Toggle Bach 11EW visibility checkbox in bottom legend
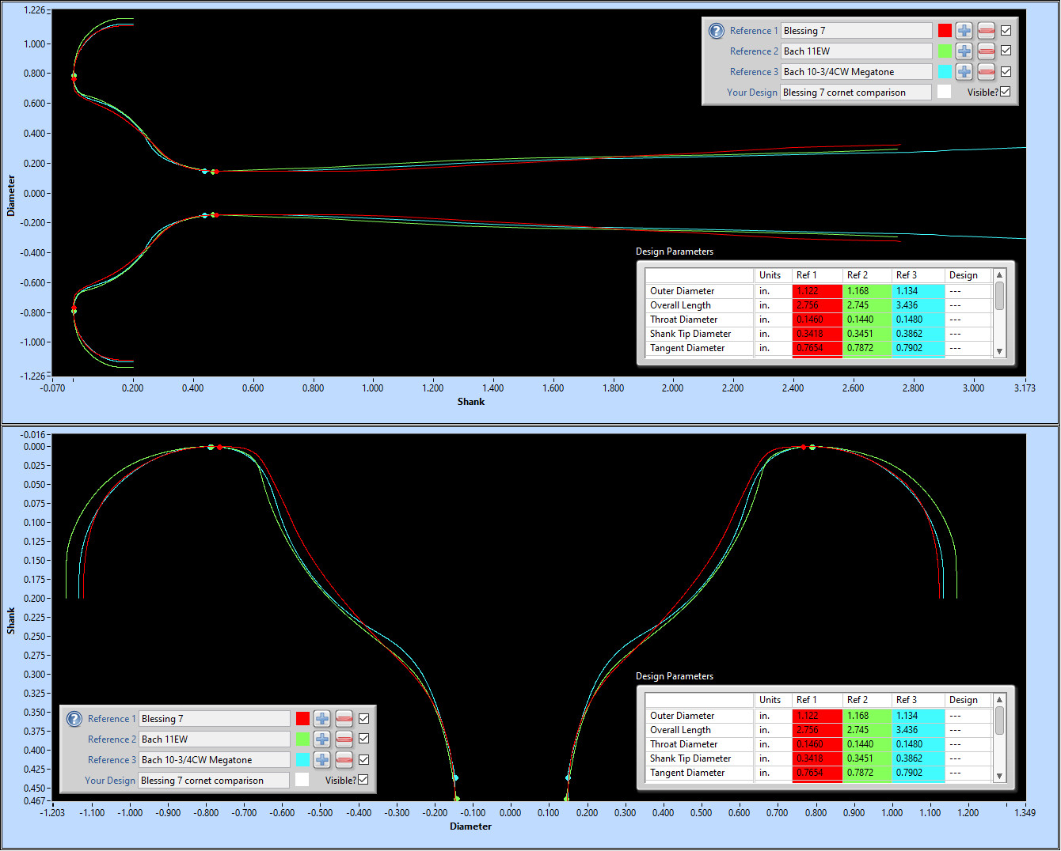The width and height of the screenshot is (1061, 851). click(x=363, y=739)
